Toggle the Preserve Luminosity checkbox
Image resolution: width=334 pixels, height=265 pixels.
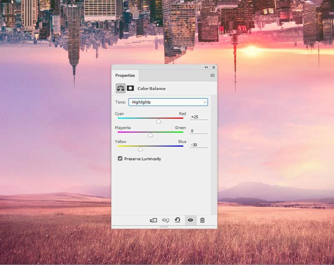click(x=120, y=159)
